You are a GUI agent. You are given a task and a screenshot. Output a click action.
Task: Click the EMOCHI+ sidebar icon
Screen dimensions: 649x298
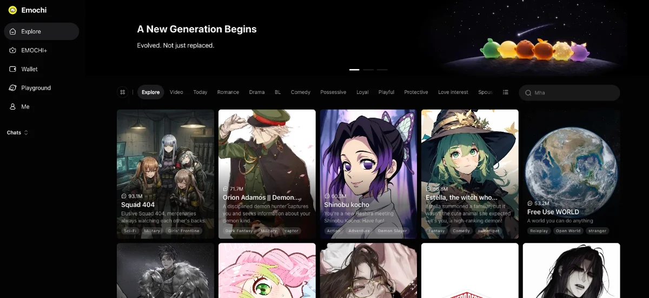13,50
